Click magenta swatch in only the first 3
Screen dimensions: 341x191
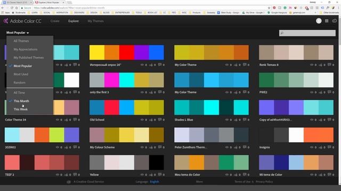click(x=111, y=80)
